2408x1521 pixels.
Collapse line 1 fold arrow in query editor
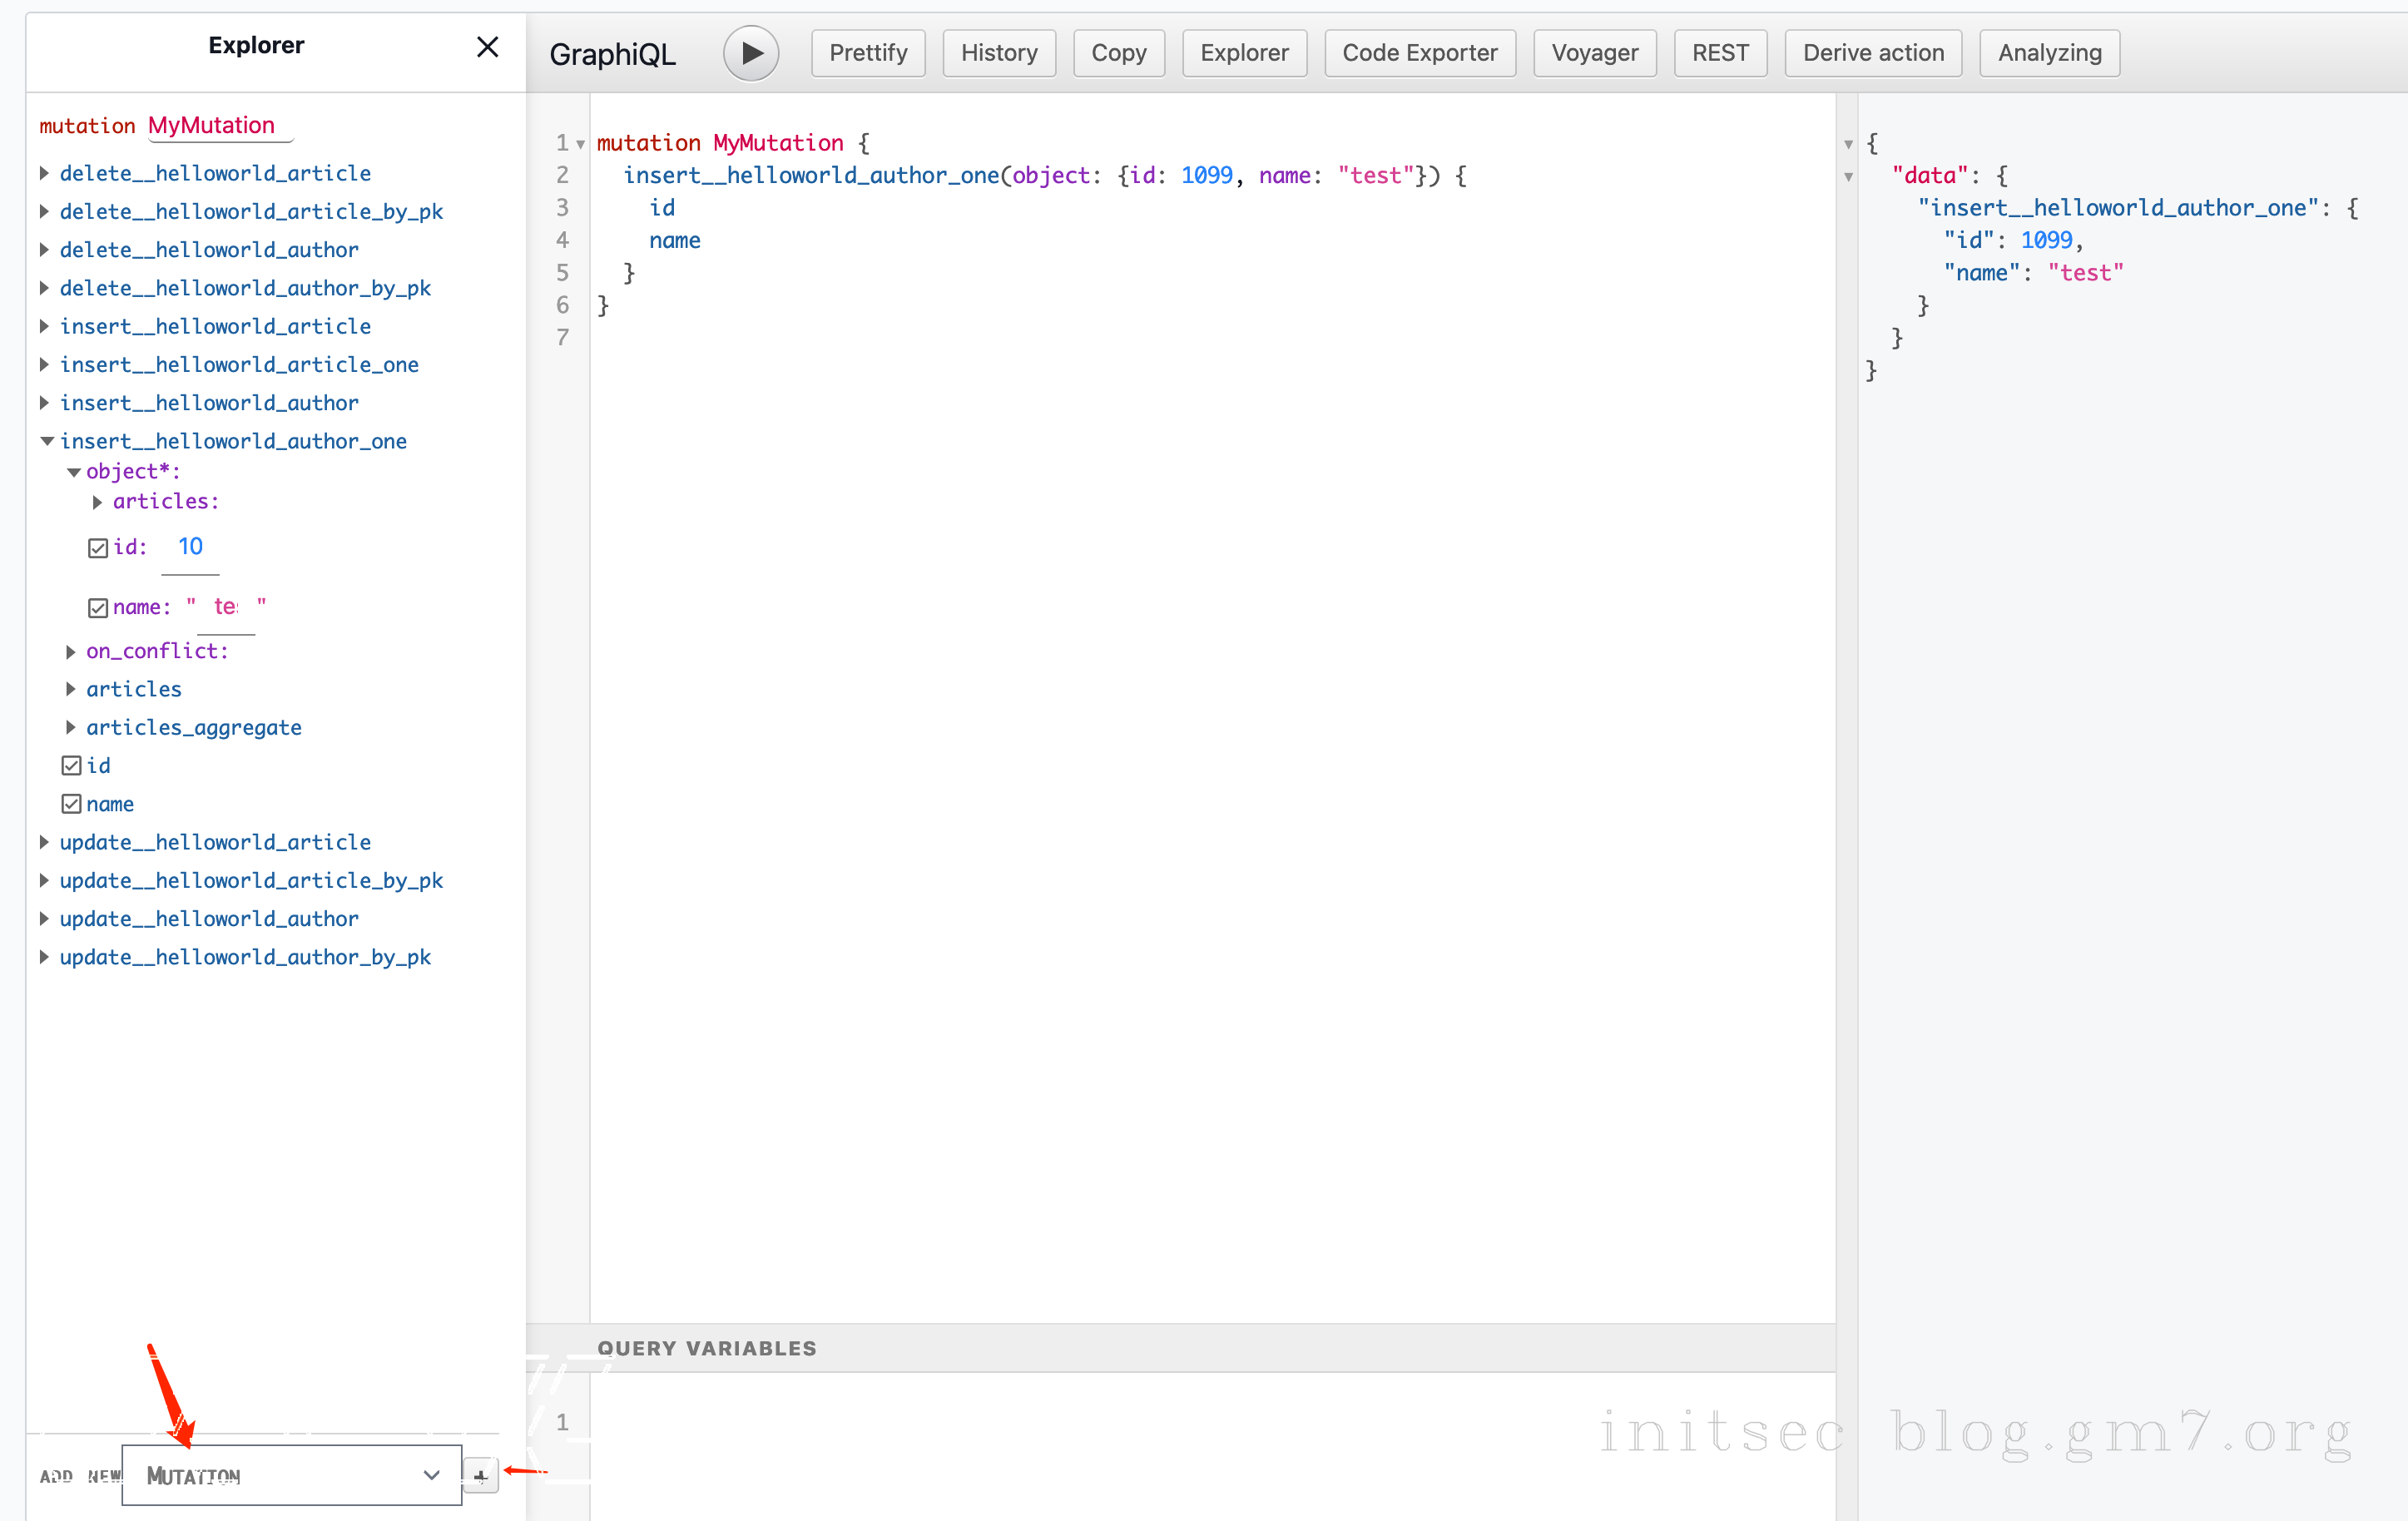(580, 144)
